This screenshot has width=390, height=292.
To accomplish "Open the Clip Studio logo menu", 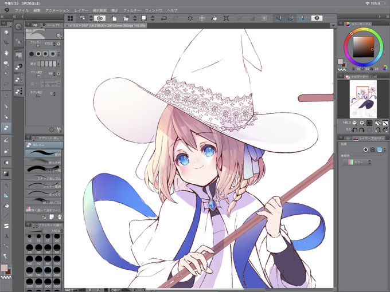I will click(7, 10).
